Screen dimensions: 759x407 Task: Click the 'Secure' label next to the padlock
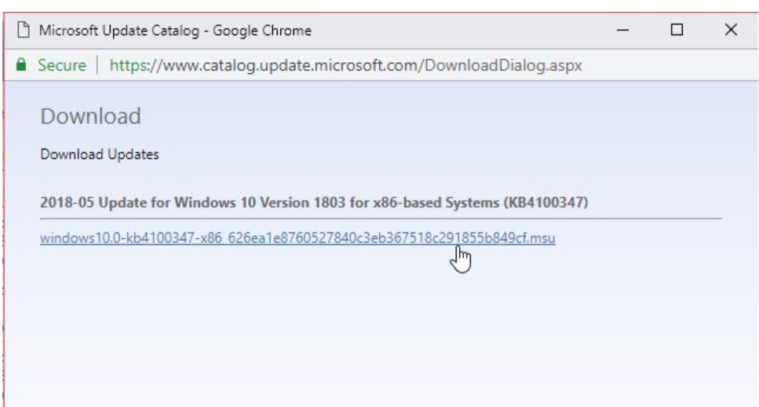tap(62, 65)
